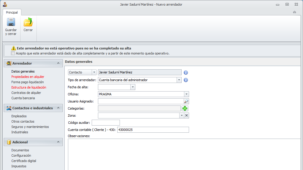Click the Cerrar folder icon
Screen dimensions: 303x170
click(x=28, y=22)
